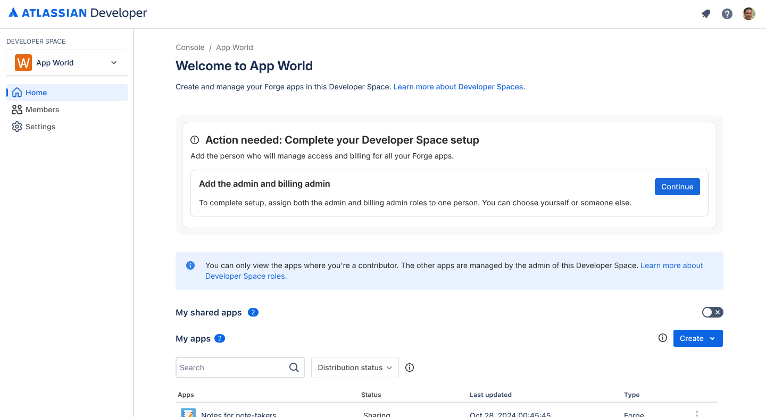The width and height of the screenshot is (766, 417).
Task: Go to Home in sidebar
Action: coord(36,93)
